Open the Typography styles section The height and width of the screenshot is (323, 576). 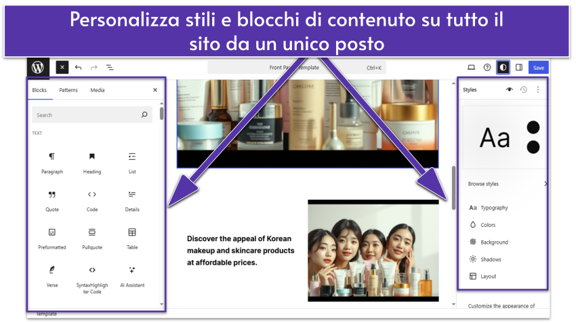[x=494, y=208]
